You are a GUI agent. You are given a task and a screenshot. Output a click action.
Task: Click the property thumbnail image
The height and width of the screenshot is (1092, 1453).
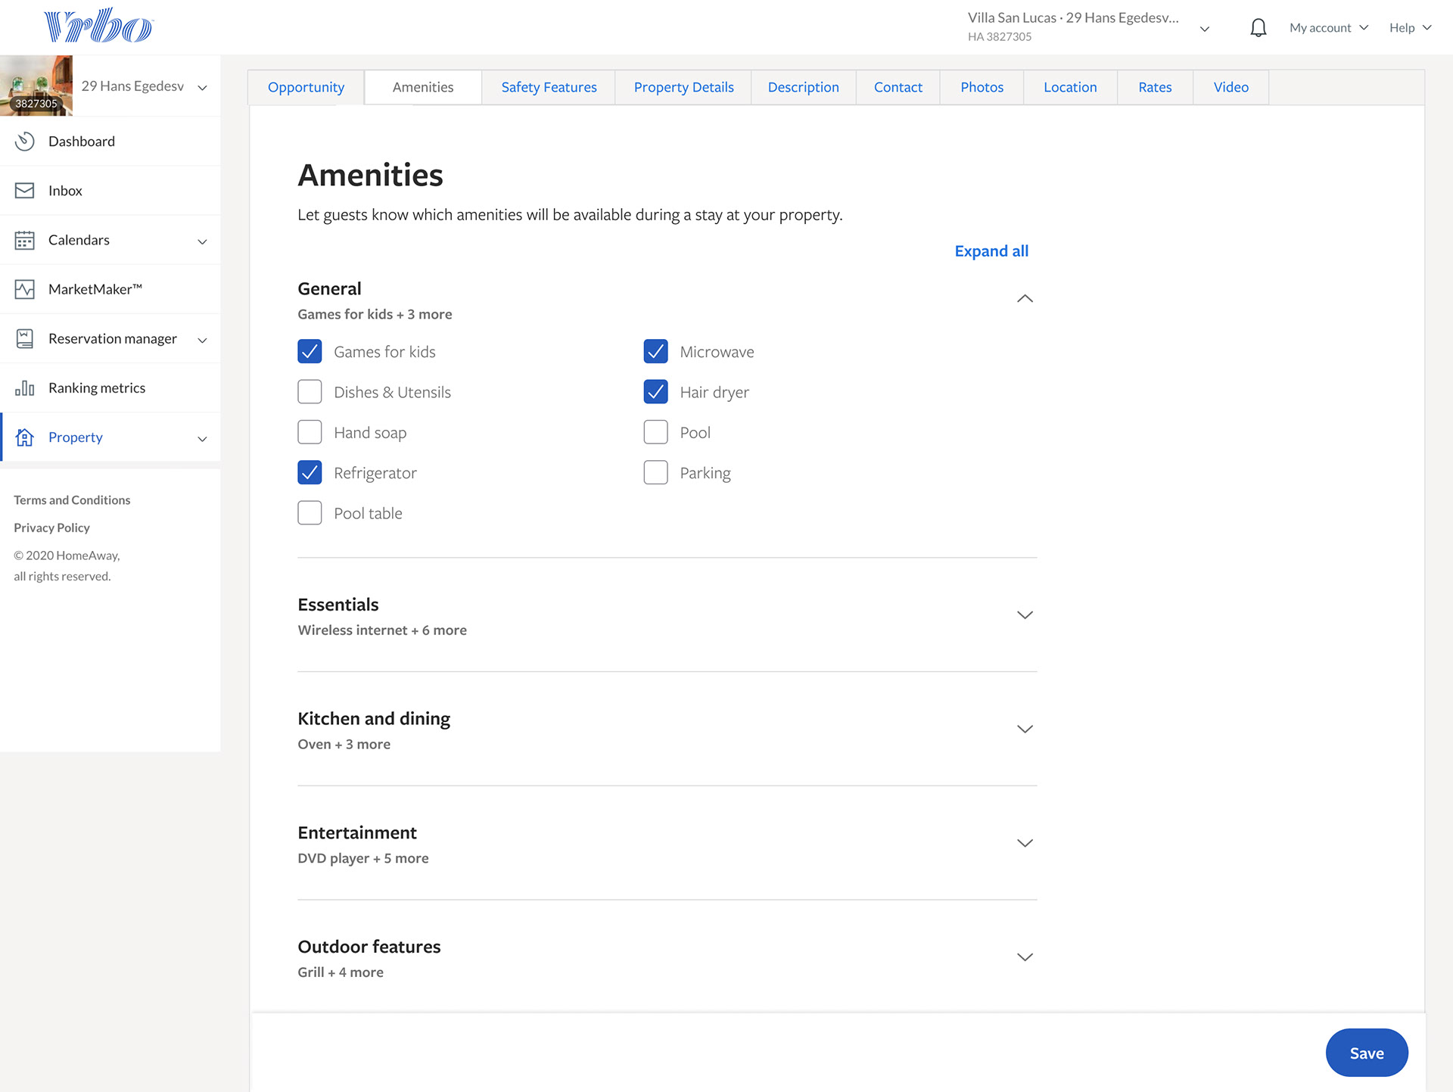tap(36, 86)
